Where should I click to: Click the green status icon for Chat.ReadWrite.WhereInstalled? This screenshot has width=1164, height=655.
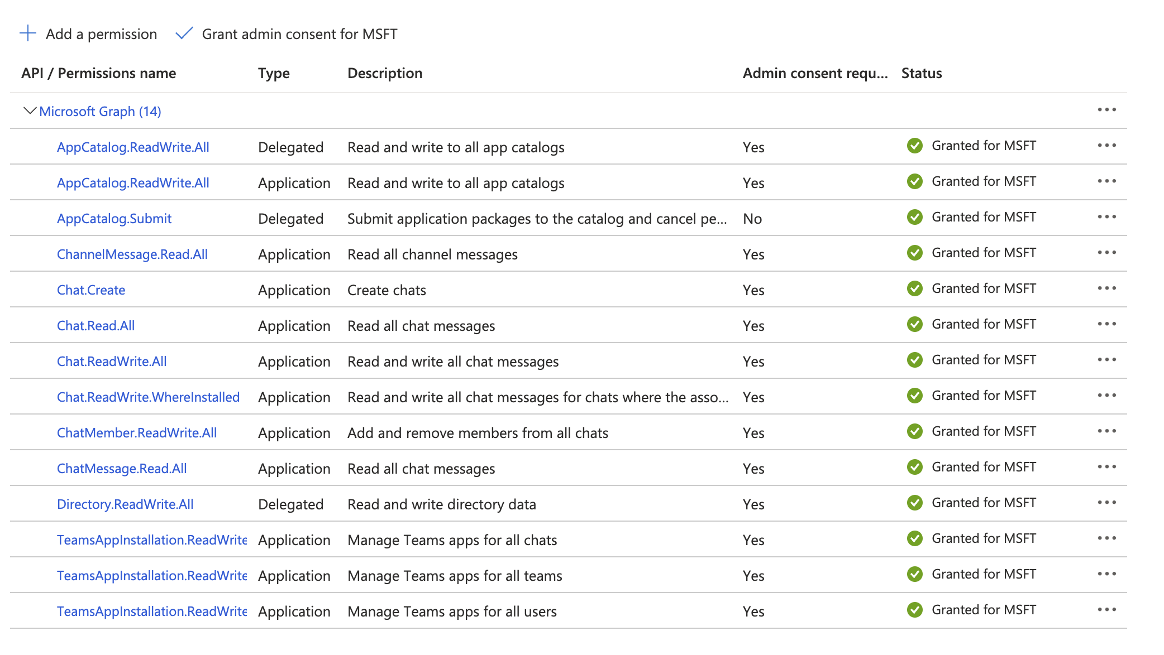[x=914, y=396]
